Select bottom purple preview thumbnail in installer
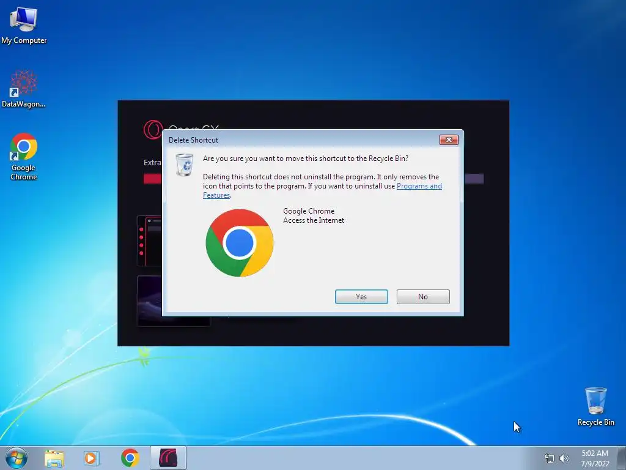Viewport: 626px width, 470px height. 149,300
